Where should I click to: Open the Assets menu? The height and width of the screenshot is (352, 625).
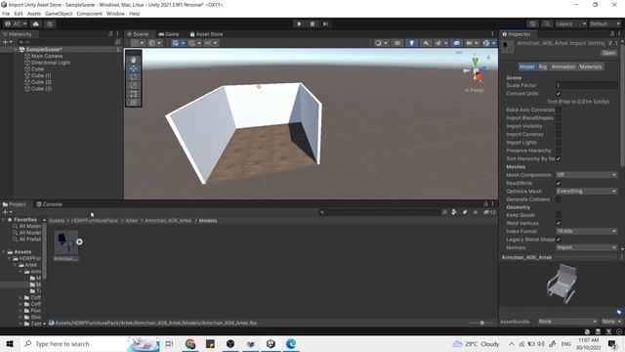[x=34, y=14]
